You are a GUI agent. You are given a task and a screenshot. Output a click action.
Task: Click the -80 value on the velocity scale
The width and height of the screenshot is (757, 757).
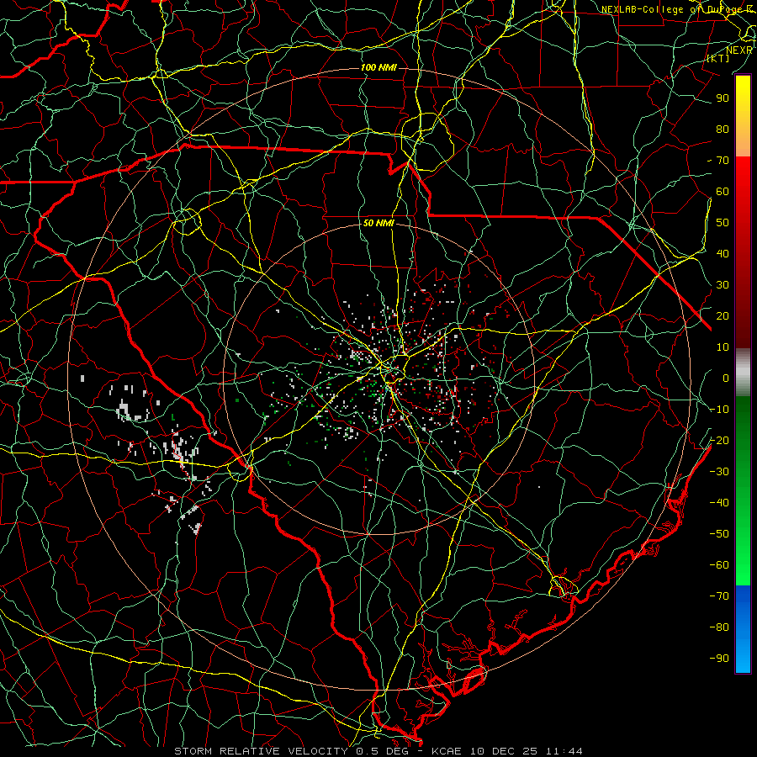click(719, 627)
